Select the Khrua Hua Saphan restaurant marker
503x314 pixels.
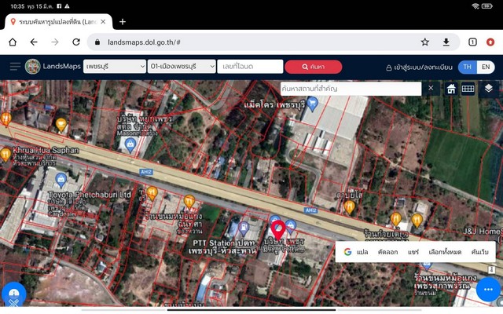coord(6,155)
